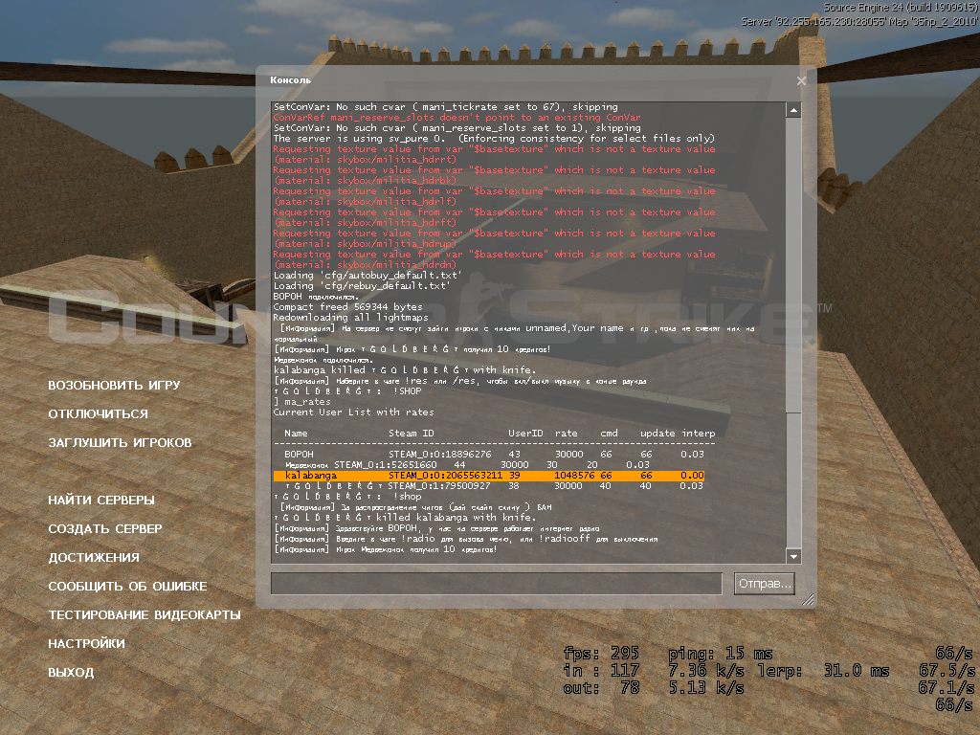The image size is (980, 735).
Task: Focus the console command input field
Action: tap(497, 584)
